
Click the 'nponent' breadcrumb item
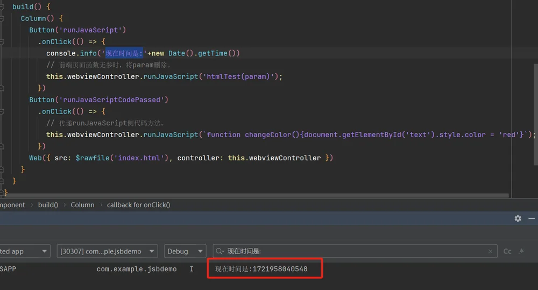tap(12, 205)
